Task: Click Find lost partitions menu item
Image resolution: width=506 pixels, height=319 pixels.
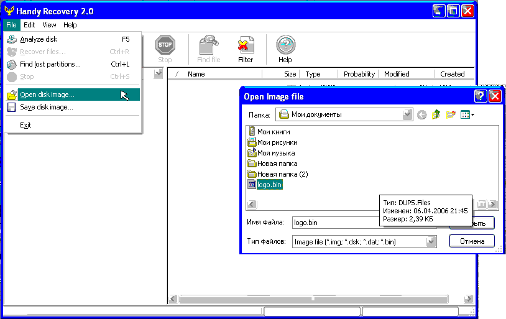Action: (x=50, y=64)
